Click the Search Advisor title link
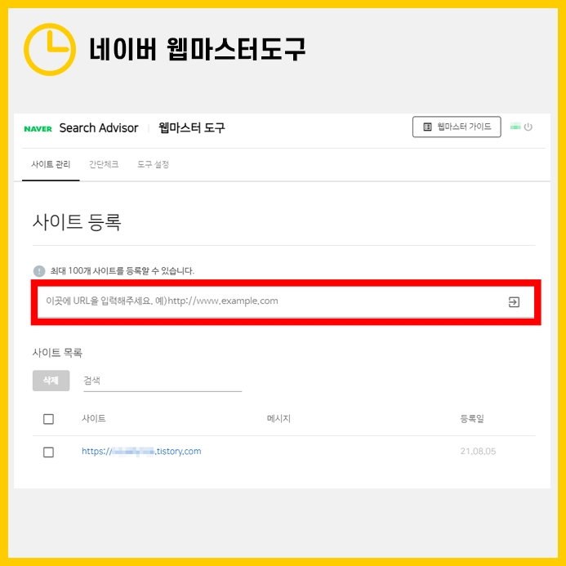566x566 pixels. pos(99,127)
